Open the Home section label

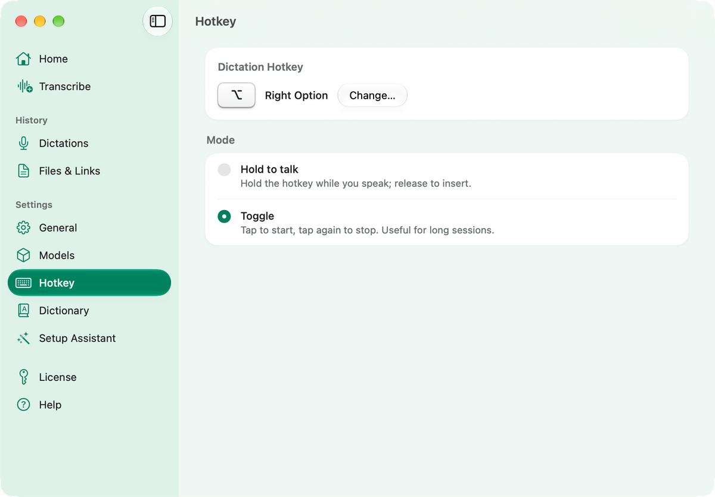[x=53, y=59]
